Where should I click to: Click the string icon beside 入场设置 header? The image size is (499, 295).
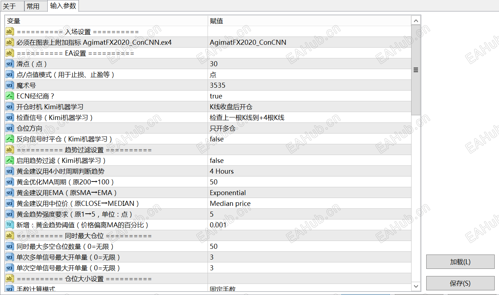[x=10, y=32]
